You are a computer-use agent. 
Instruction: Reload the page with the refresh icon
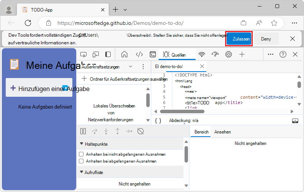coord(28,23)
